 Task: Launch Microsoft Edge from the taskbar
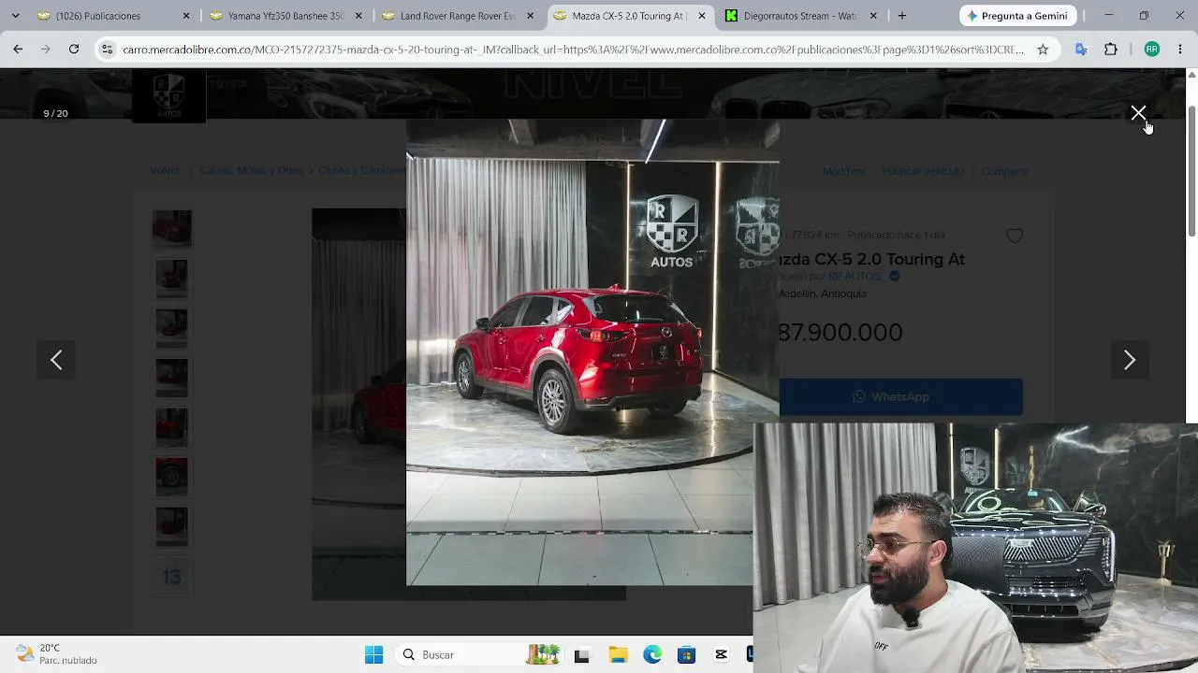[x=652, y=655]
